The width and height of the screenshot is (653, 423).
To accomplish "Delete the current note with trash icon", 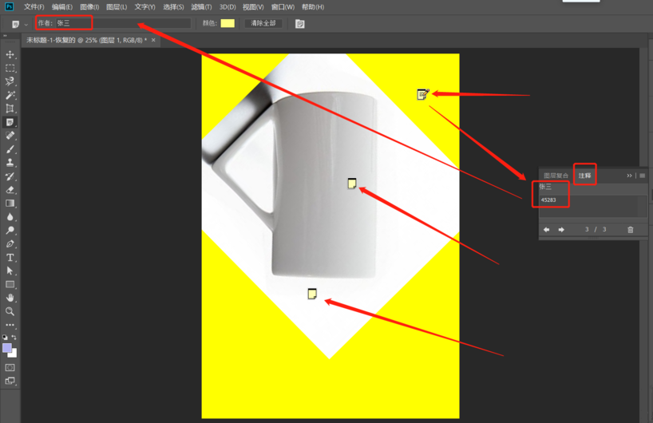I will click(631, 230).
